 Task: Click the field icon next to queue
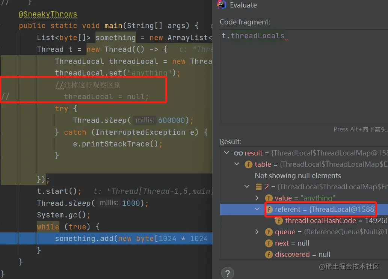269,232
